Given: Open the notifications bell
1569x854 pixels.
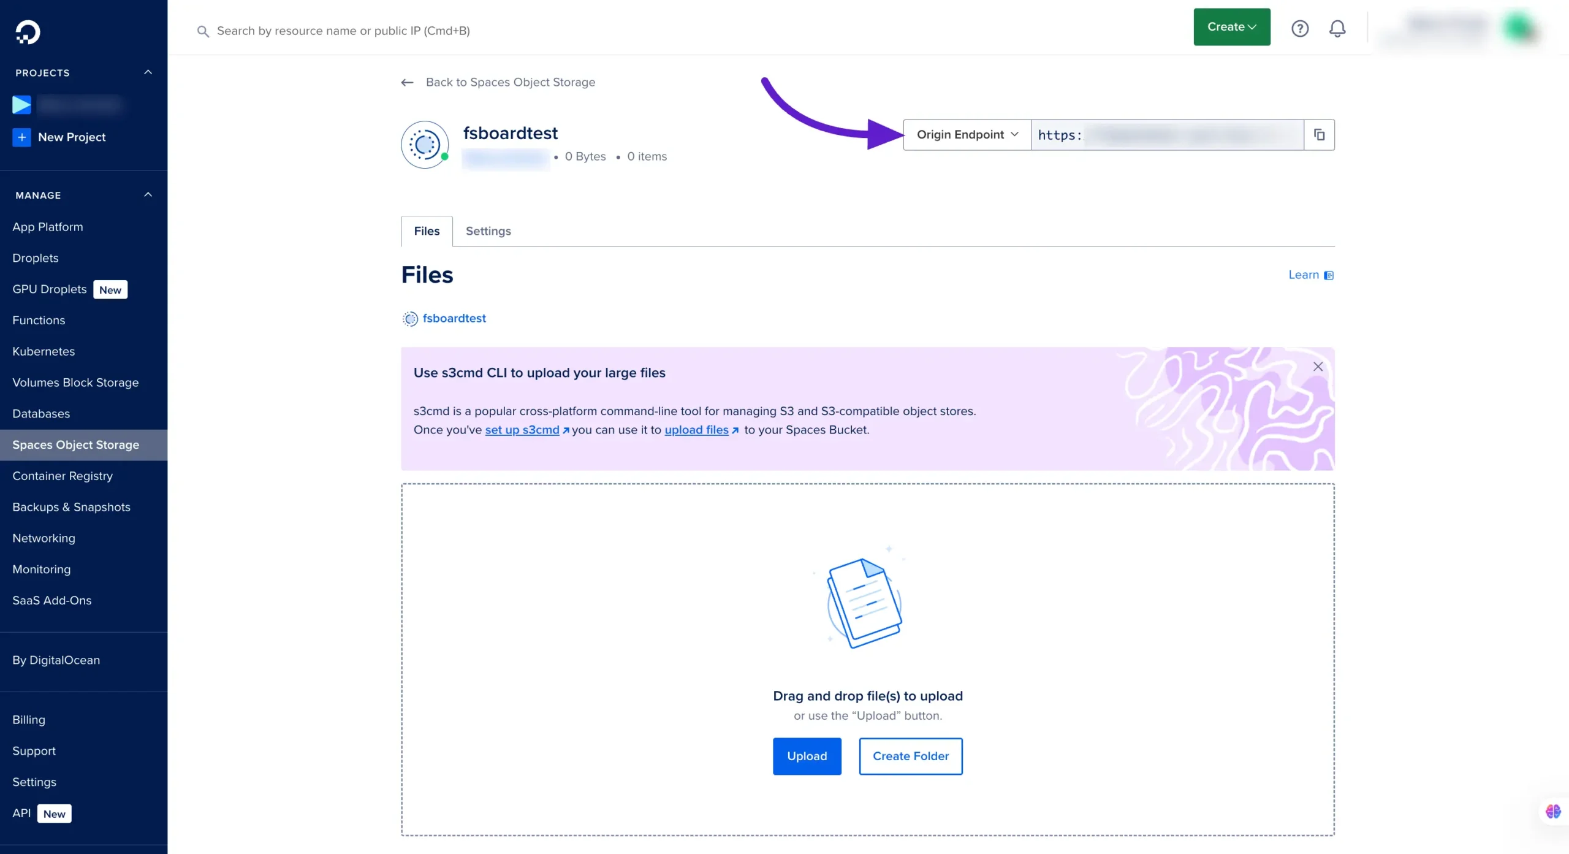Looking at the screenshot, I should pyautogui.click(x=1337, y=28).
